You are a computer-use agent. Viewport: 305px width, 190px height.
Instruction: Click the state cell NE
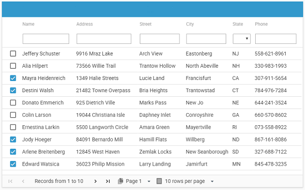[x=235, y=103]
